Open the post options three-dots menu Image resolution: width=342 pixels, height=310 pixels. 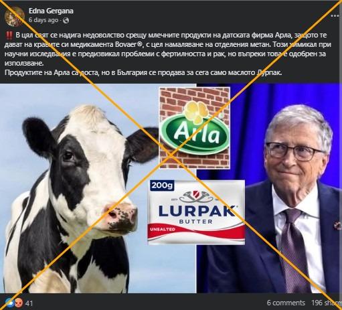point(335,16)
